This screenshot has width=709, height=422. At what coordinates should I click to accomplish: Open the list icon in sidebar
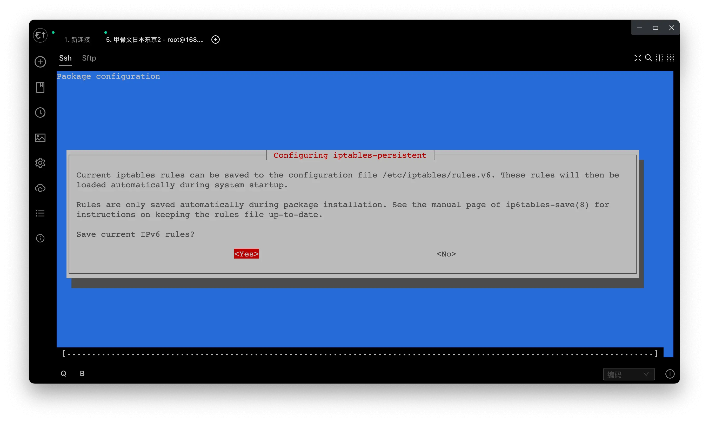[40, 213]
